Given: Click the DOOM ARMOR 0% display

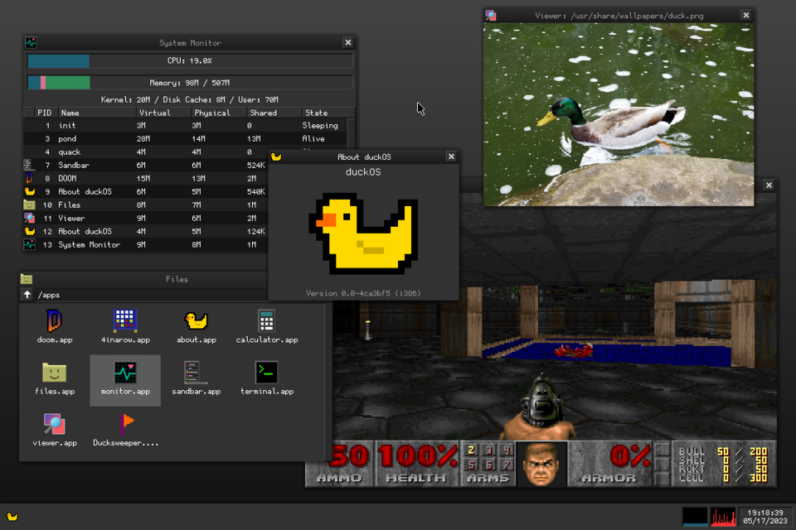Looking at the screenshot, I should 609,464.
